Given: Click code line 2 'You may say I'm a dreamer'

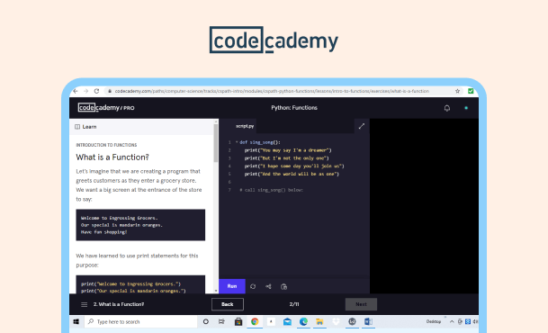Looking at the screenshot, I should coord(288,150).
